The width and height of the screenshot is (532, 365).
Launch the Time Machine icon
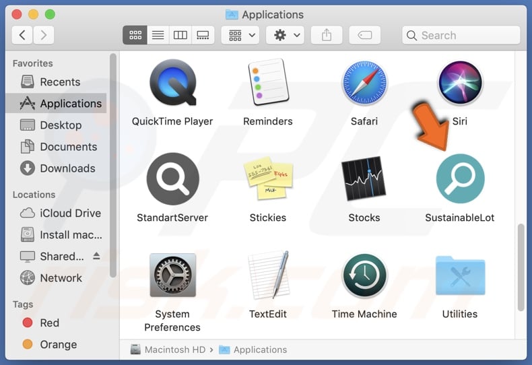(364, 275)
